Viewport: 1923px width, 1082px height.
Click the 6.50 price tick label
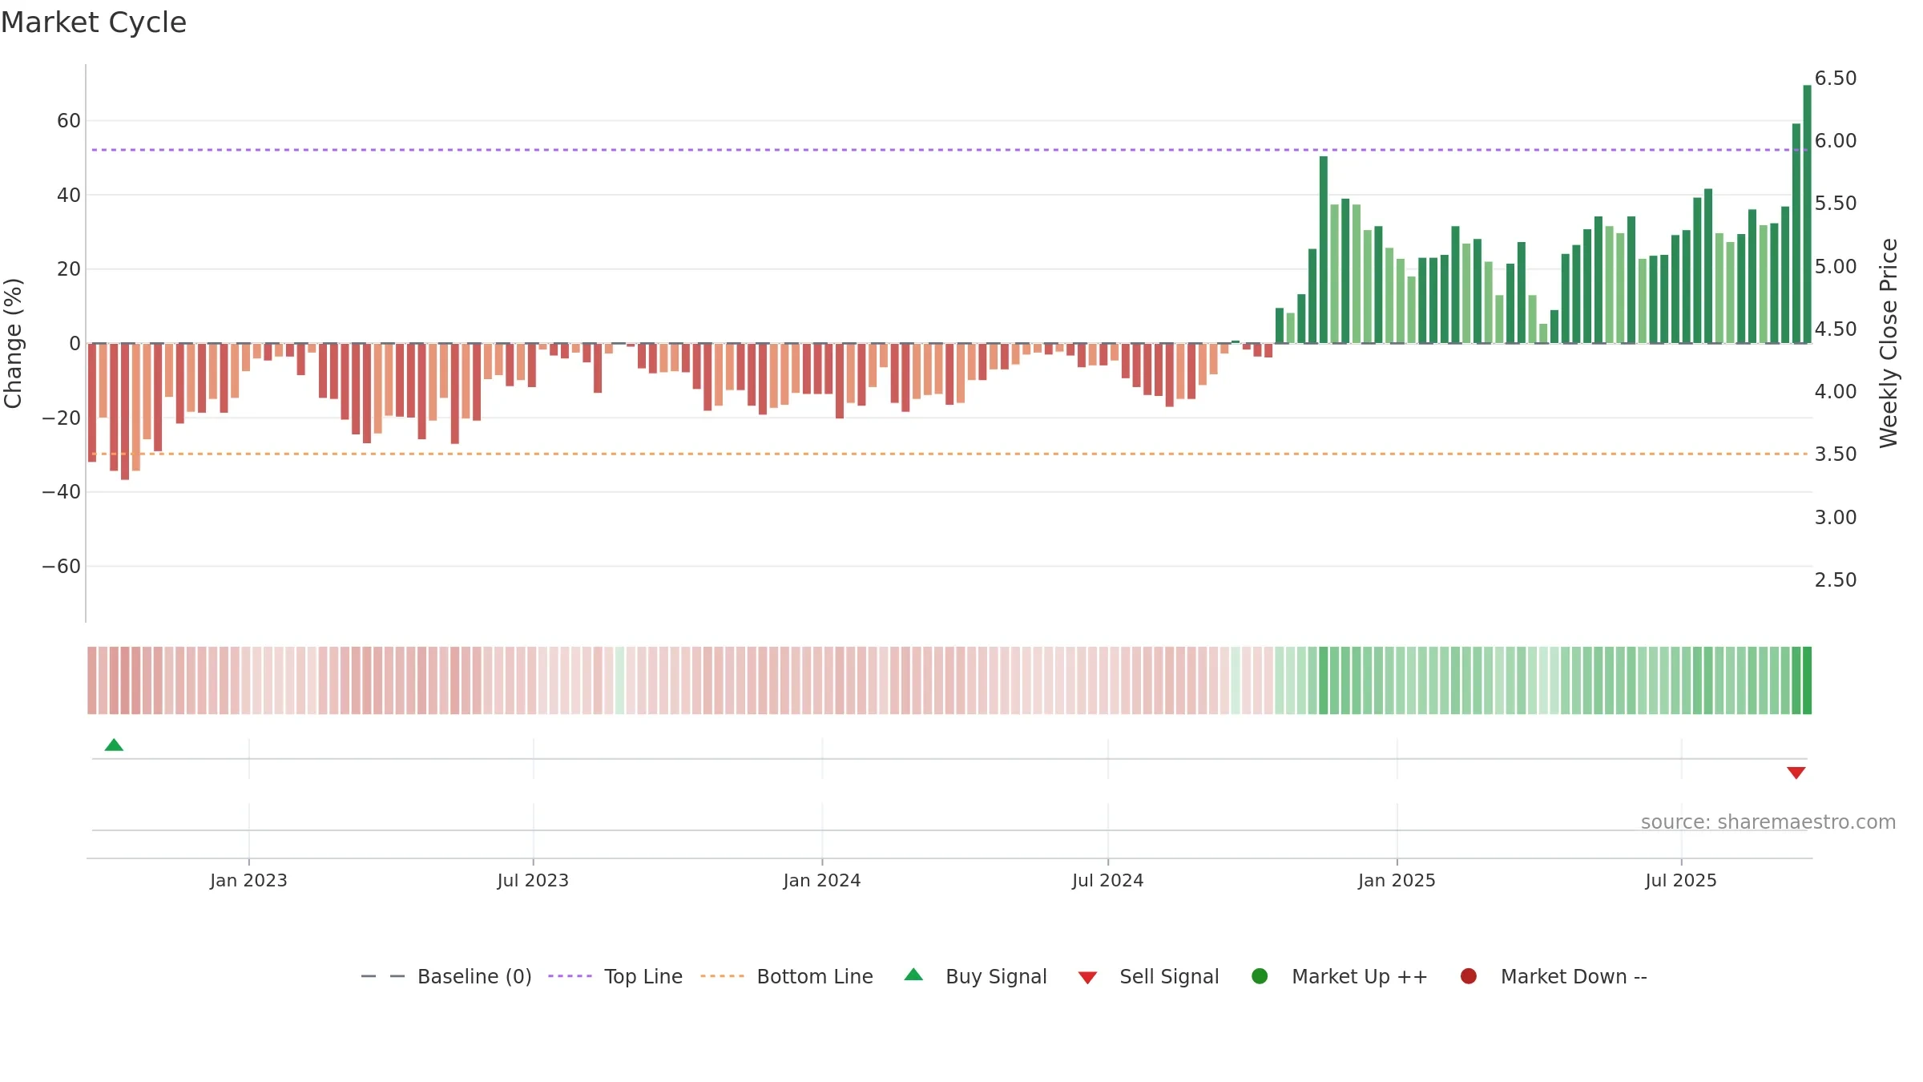1836,78
